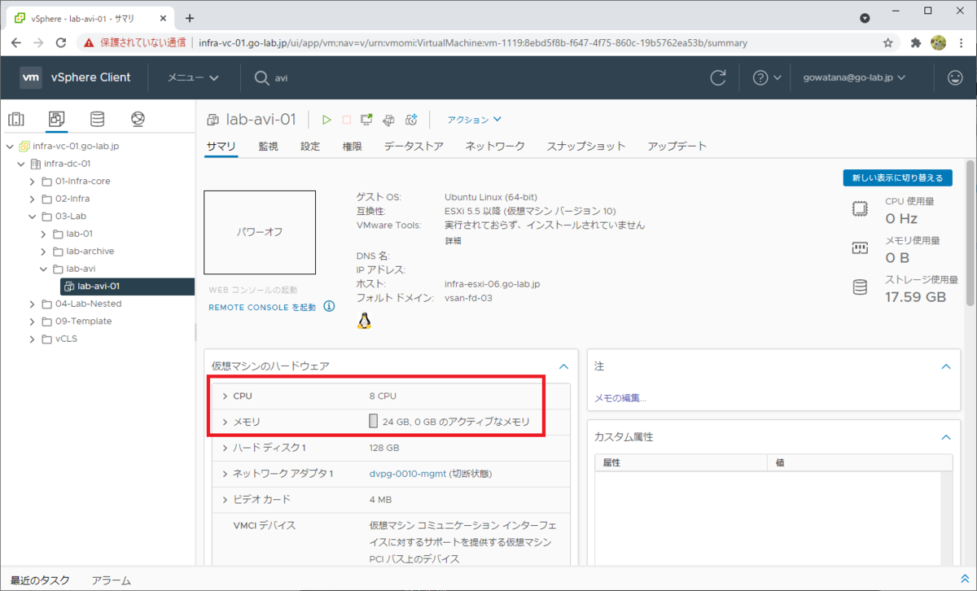Click the パワーオフ console thumbnail
Viewport: 977px width, 591px height.
coord(260,232)
